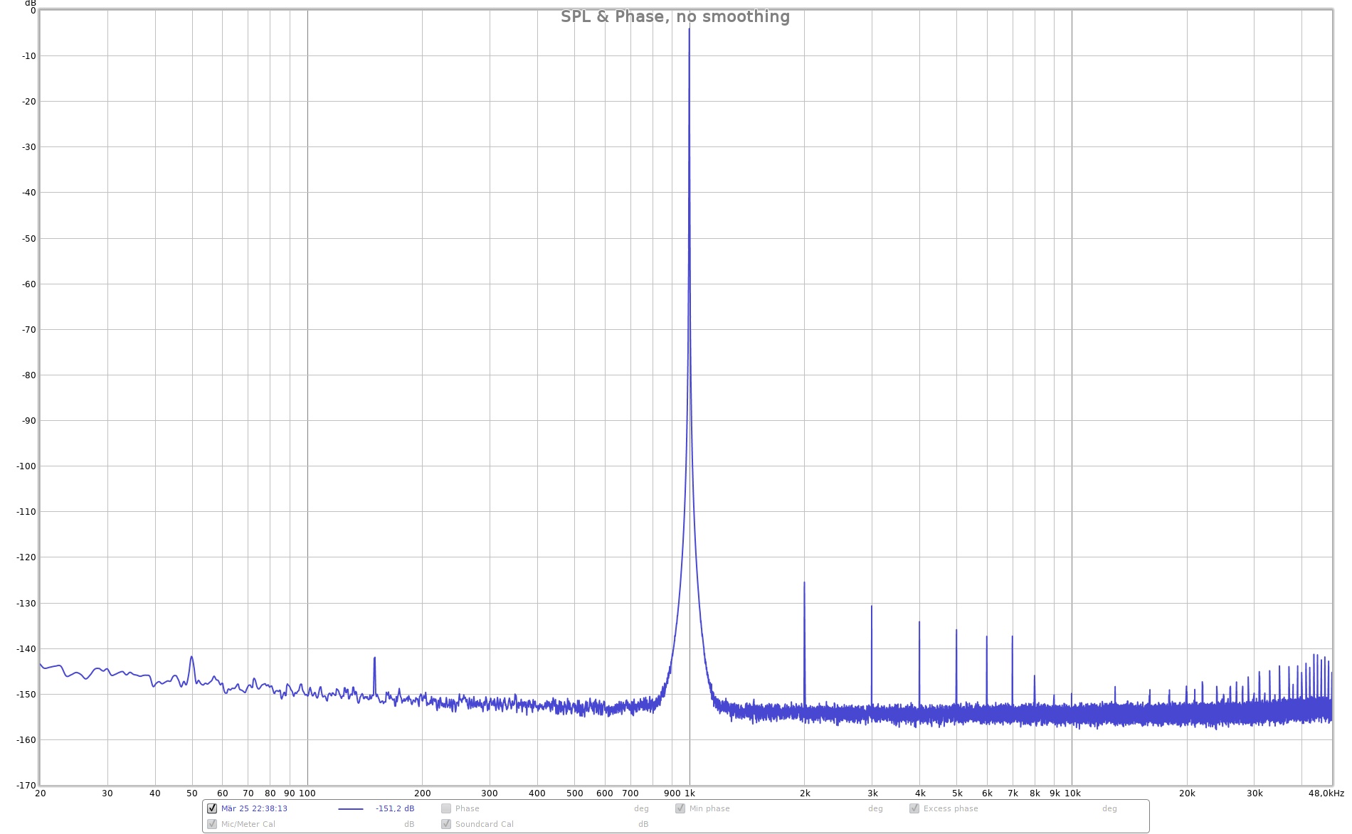Click the 10k frequency axis label
Viewport: 1352px width, 834px height.
1072,793
